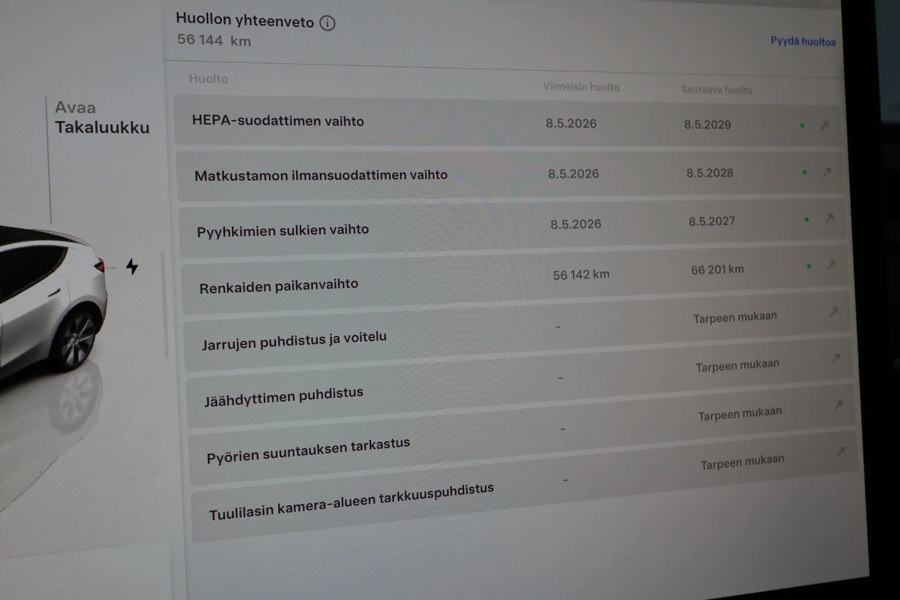Tap Avaa Takaluukku button
This screenshot has height=600, width=900.
tap(102, 117)
